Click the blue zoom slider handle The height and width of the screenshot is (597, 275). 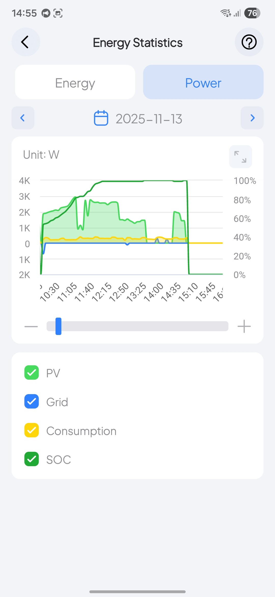pyautogui.click(x=59, y=326)
